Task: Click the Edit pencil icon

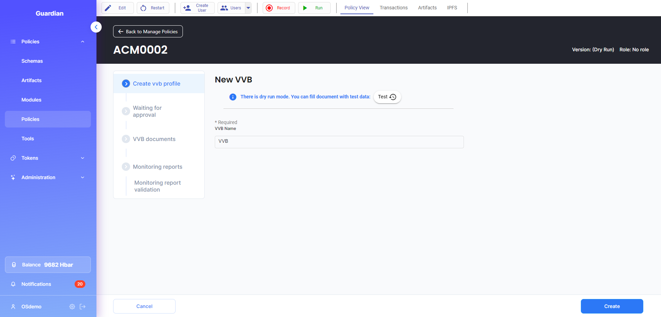Action: pyautogui.click(x=108, y=8)
